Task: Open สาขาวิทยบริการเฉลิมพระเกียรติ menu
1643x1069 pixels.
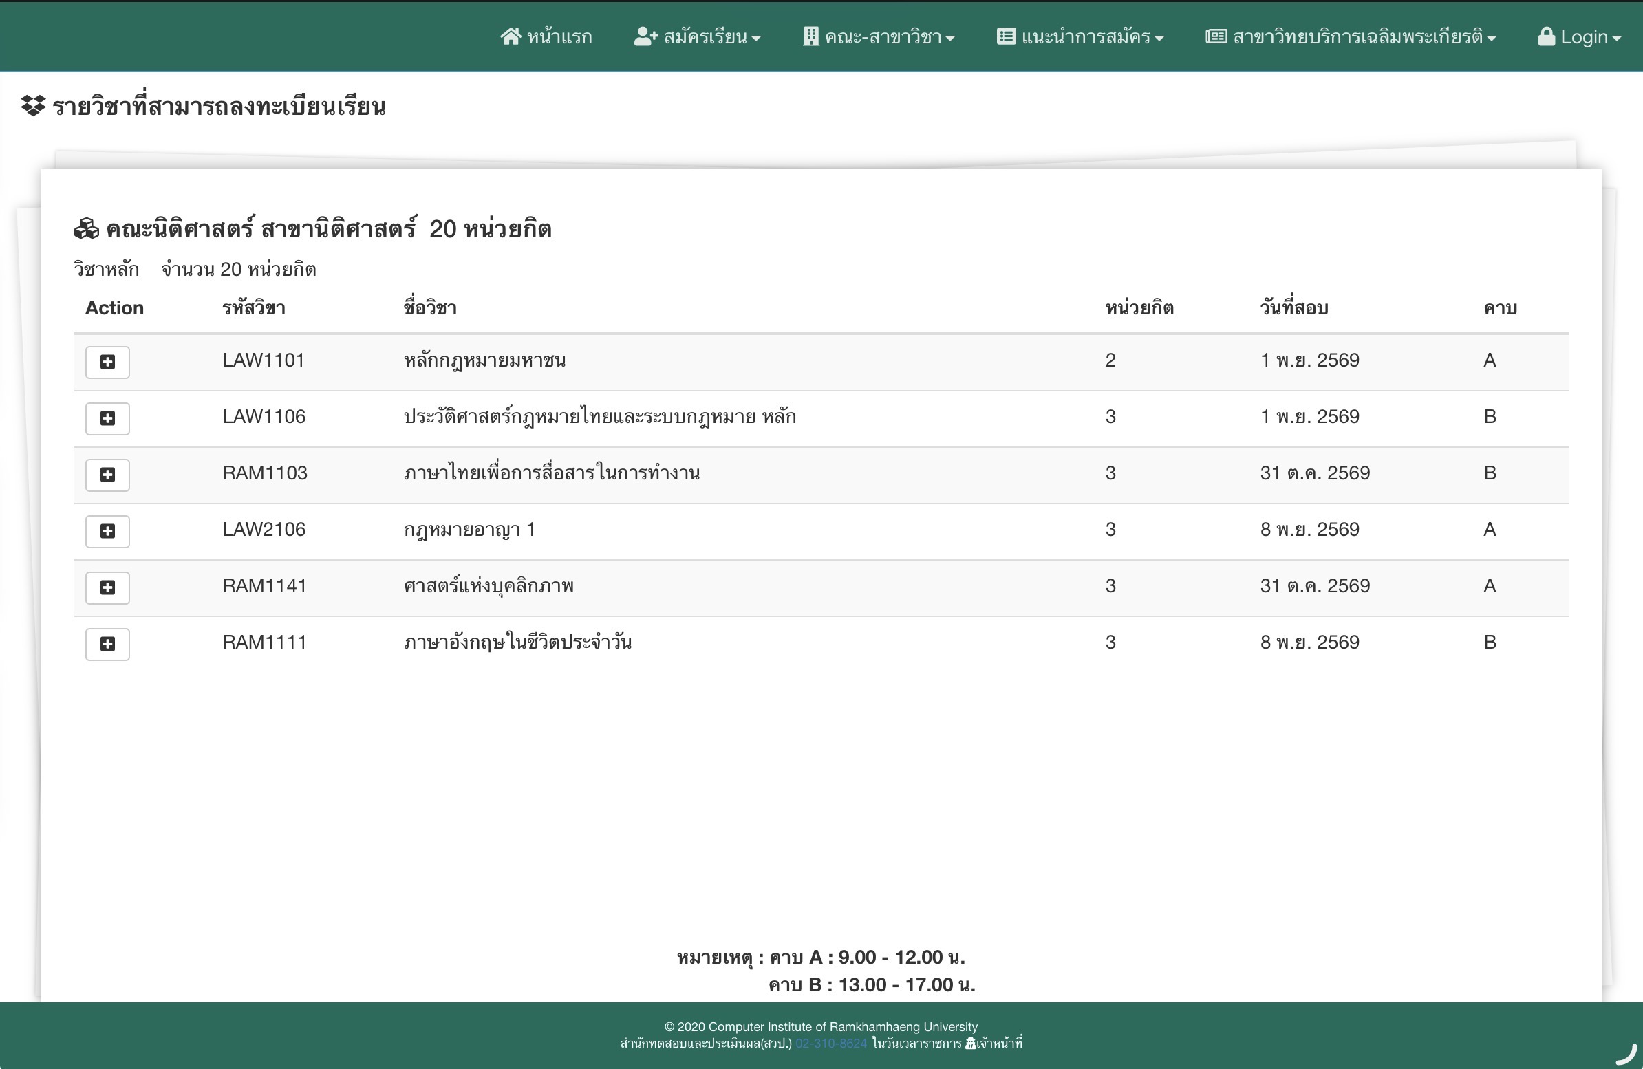Action: (x=1351, y=36)
